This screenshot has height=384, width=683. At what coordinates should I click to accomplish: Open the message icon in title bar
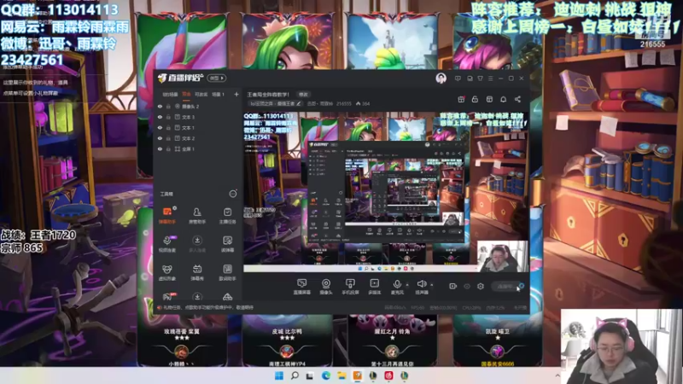(458, 79)
